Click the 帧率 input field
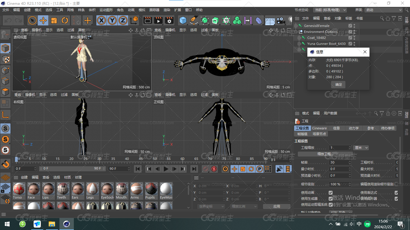Image resolution: width=410 pixels, height=230 pixels. 340,162
